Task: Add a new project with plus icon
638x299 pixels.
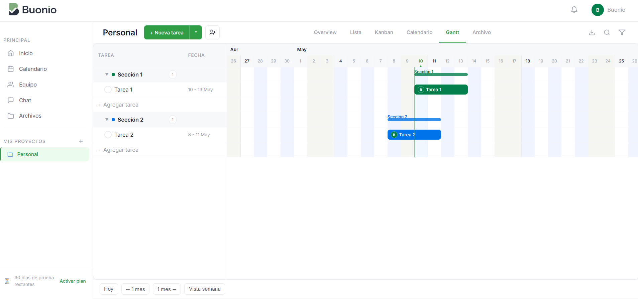Action: pos(81,141)
